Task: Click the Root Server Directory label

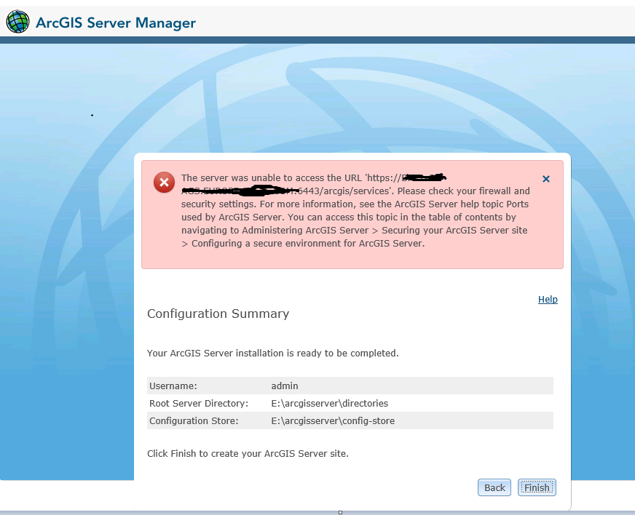Action: [199, 403]
